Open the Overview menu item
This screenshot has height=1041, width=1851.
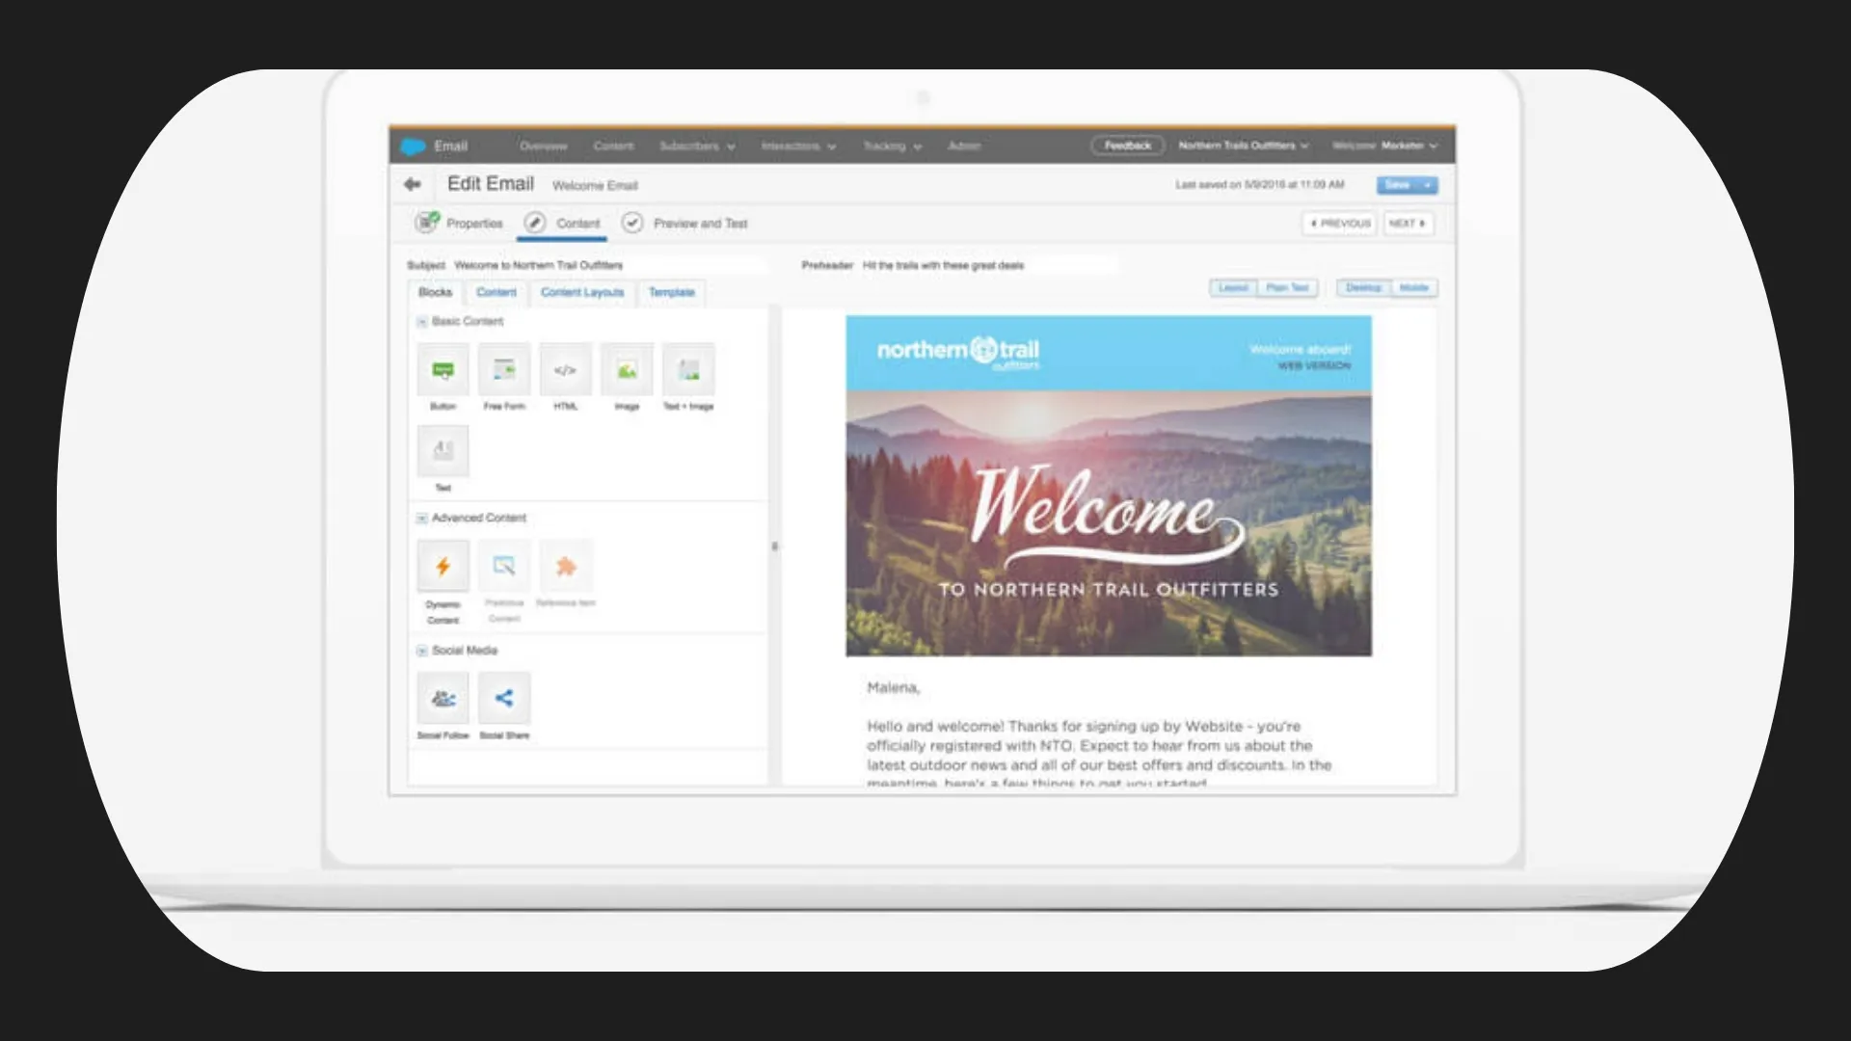tap(544, 147)
